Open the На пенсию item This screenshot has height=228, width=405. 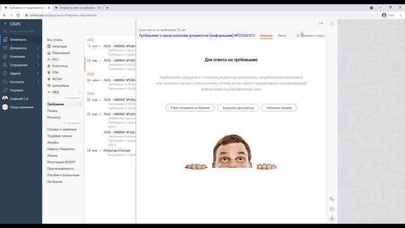55,182
